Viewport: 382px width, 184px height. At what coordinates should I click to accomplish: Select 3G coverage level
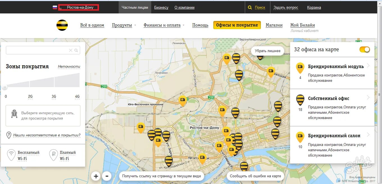[54, 96]
